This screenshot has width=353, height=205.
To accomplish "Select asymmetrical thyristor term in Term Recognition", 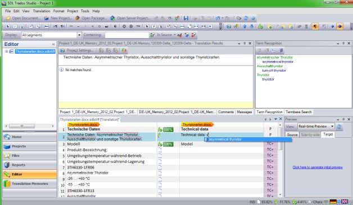I will tap(278, 62).
